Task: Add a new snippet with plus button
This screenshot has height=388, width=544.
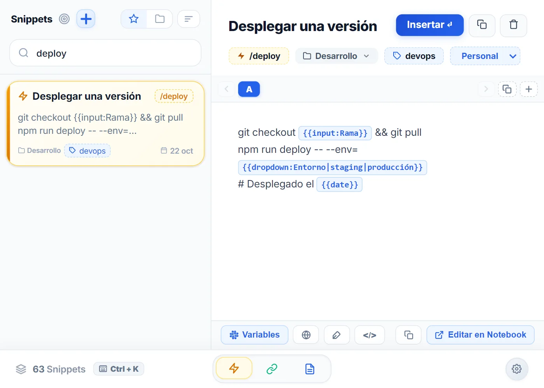Action: 86,19
